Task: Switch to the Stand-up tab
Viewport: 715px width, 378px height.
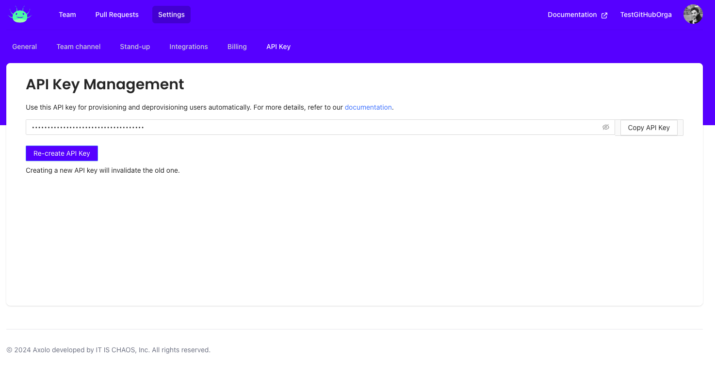Action: [x=135, y=47]
